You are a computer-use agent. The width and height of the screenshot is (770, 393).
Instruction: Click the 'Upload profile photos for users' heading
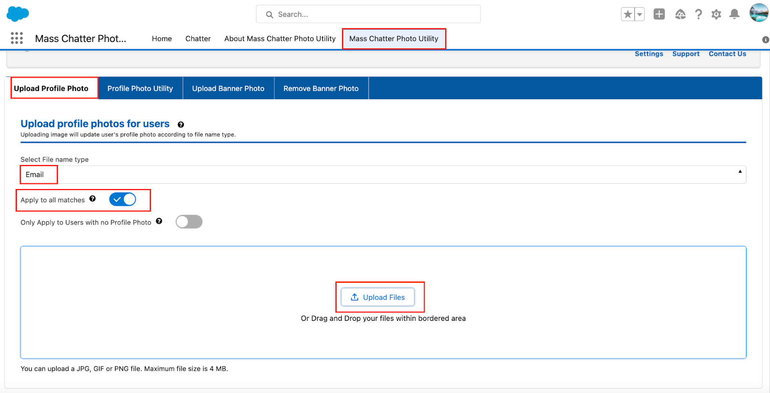(95, 124)
